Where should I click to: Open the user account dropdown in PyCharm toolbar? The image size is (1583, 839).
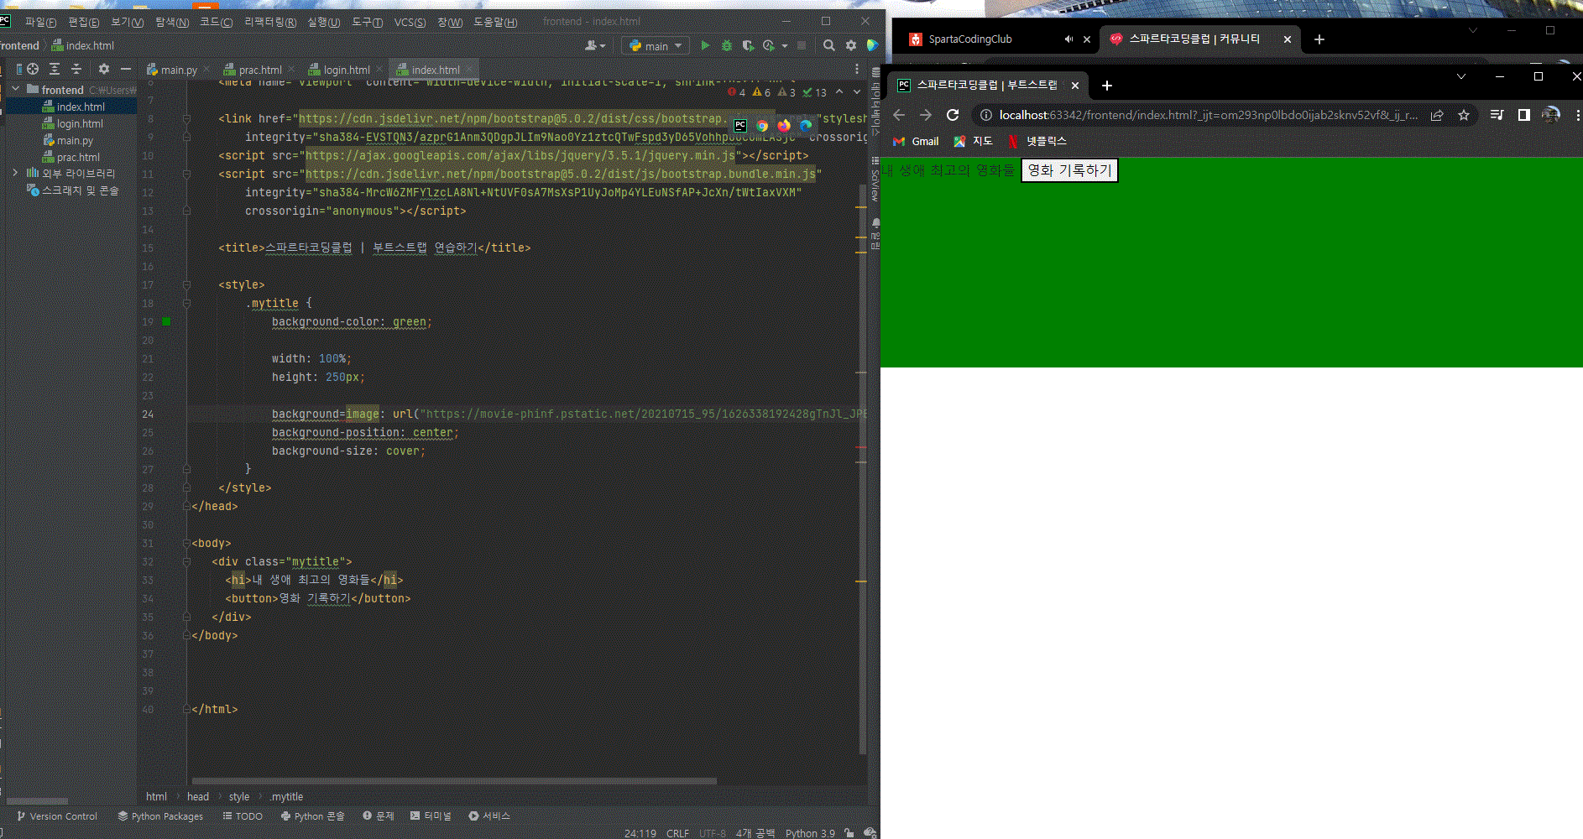coord(595,45)
